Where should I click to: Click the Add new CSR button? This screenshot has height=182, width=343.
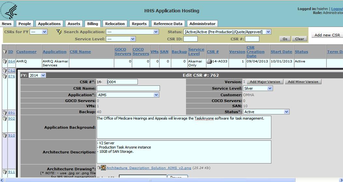point(327,35)
